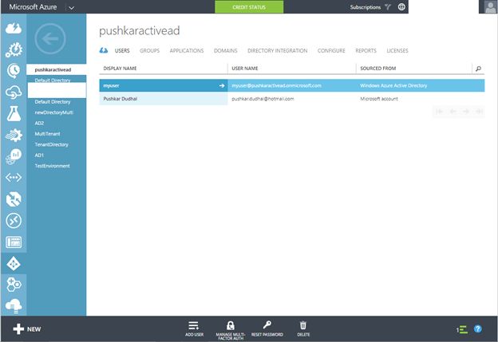Click the New plus button

(x=27, y=329)
